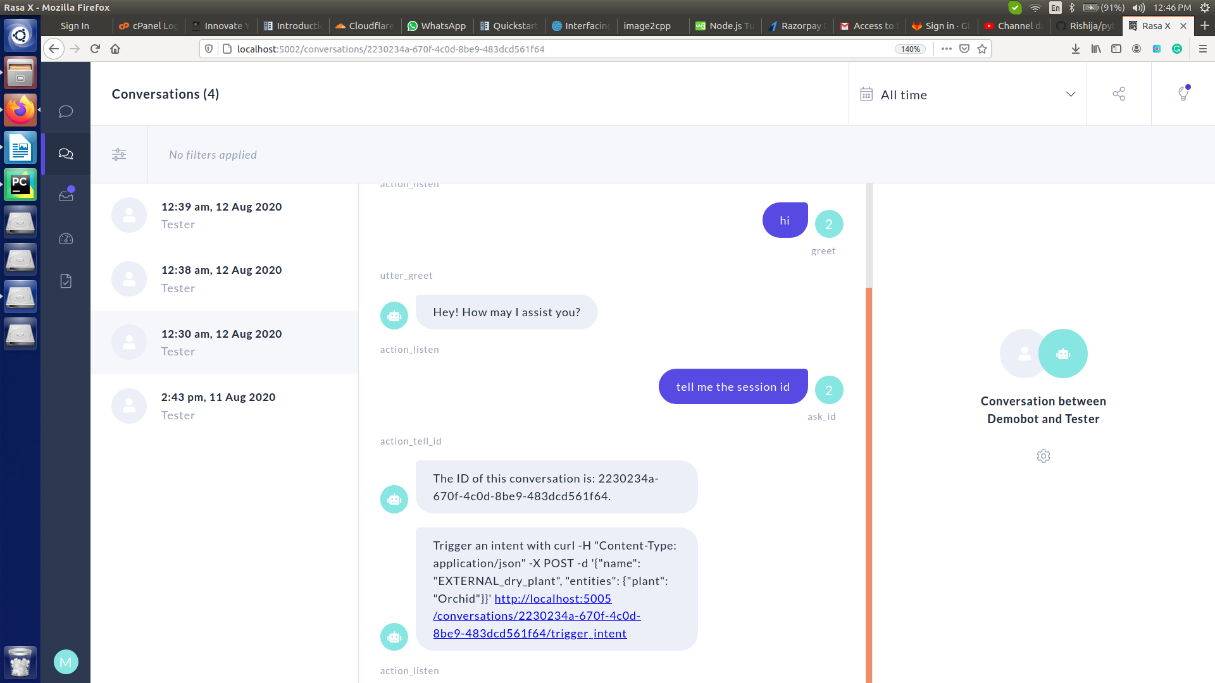This screenshot has height=683, width=1215.
Task: Select the Conversations icon in the sidebar
Action: 65,154
